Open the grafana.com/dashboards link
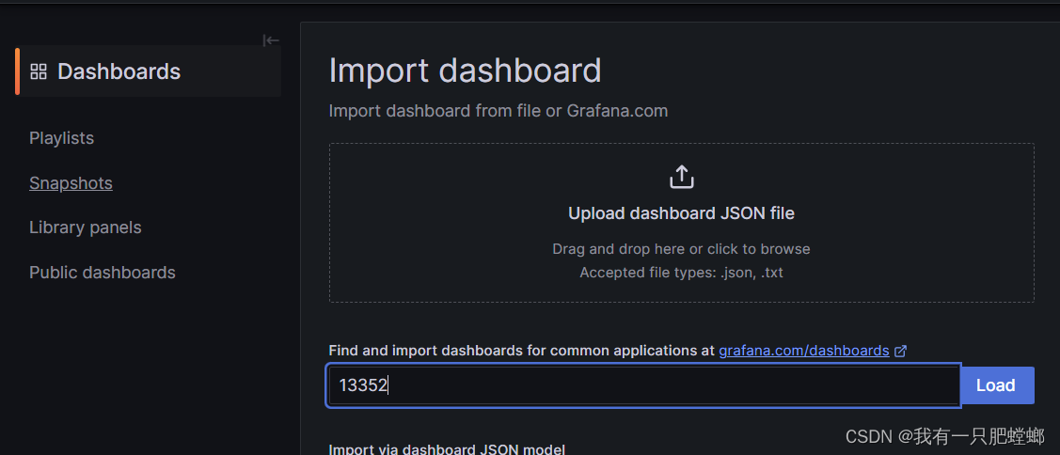The image size is (1060, 455). 804,351
